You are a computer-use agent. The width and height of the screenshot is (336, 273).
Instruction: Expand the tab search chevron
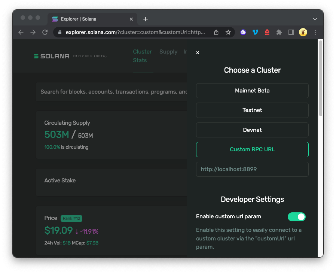point(315,19)
